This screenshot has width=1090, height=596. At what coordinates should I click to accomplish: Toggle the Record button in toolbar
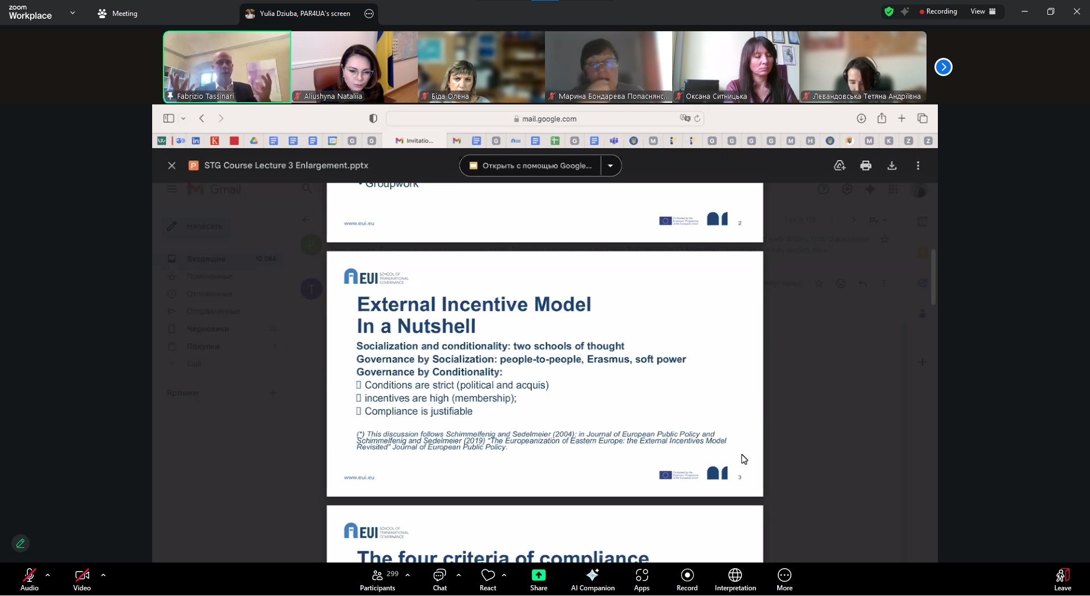[x=687, y=579]
